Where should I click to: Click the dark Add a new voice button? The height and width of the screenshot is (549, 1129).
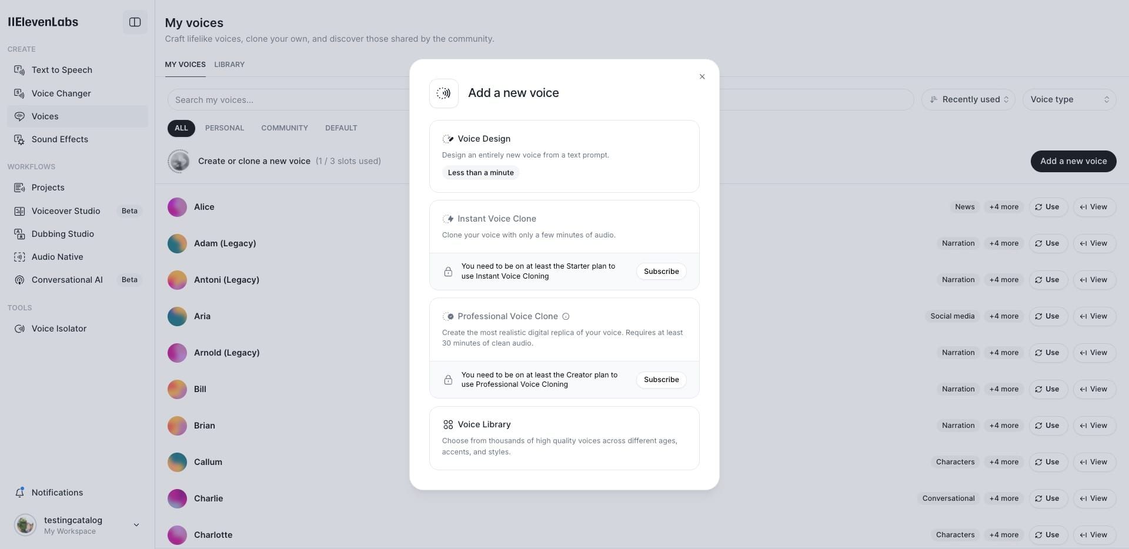[x=1073, y=161]
